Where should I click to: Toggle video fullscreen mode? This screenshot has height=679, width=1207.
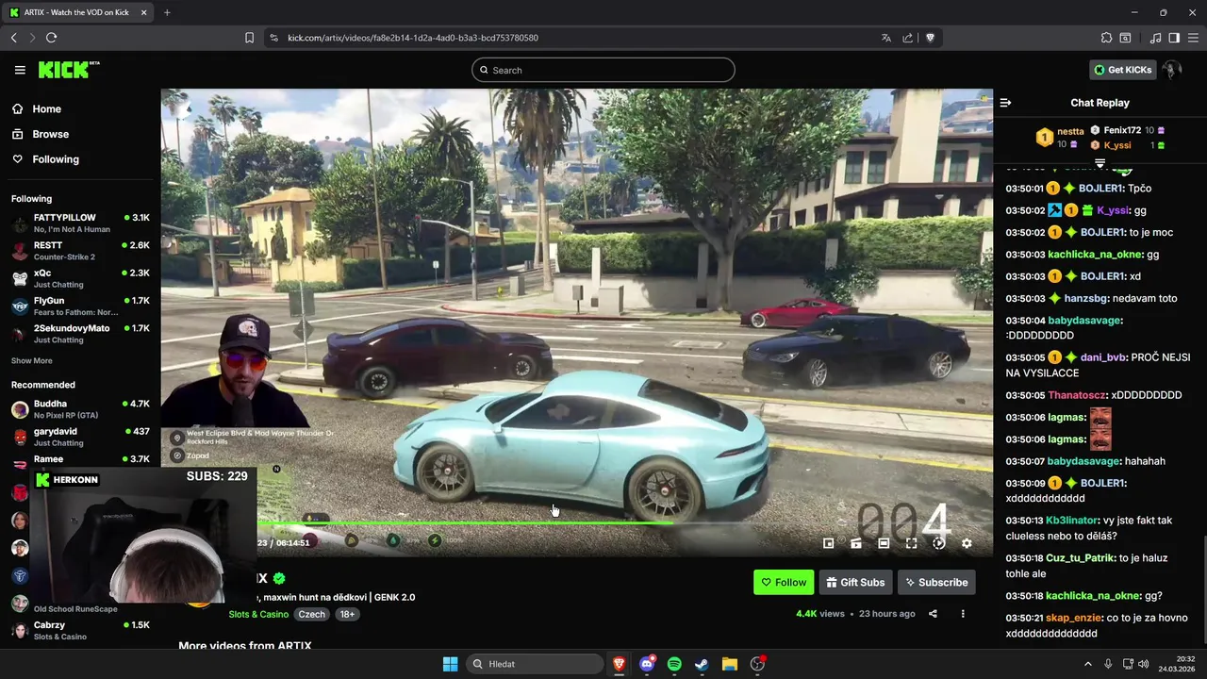pos(911,543)
